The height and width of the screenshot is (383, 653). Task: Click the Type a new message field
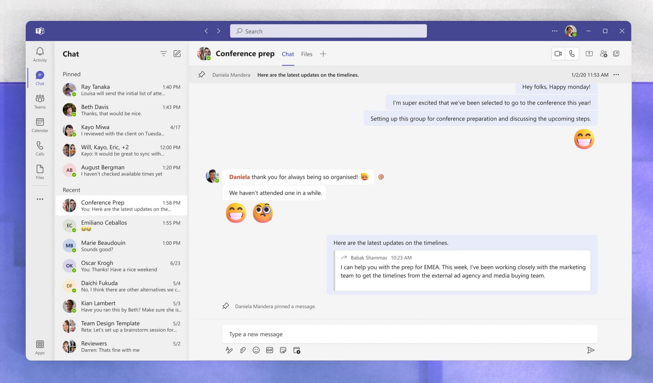pos(410,334)
